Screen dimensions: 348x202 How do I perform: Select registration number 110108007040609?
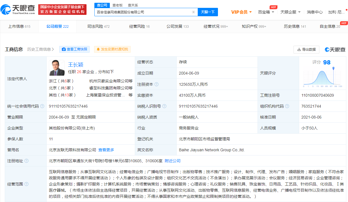point(318,95)
